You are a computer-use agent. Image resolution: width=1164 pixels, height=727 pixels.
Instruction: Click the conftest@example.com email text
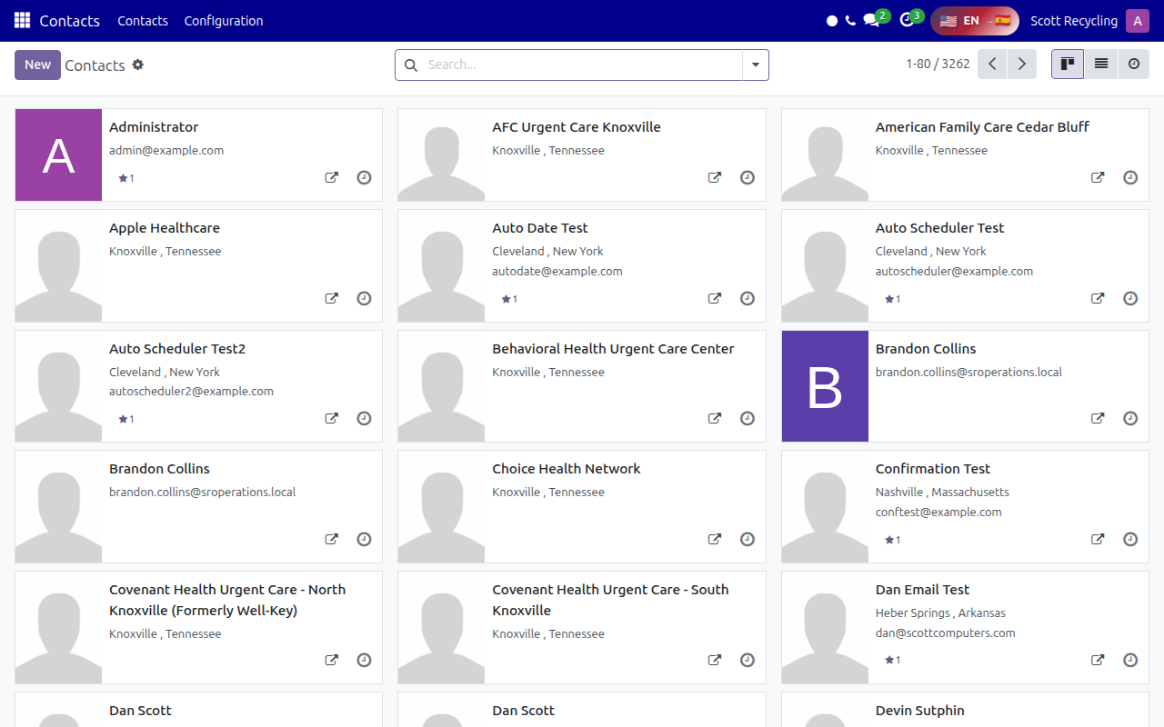coord(938,512)
